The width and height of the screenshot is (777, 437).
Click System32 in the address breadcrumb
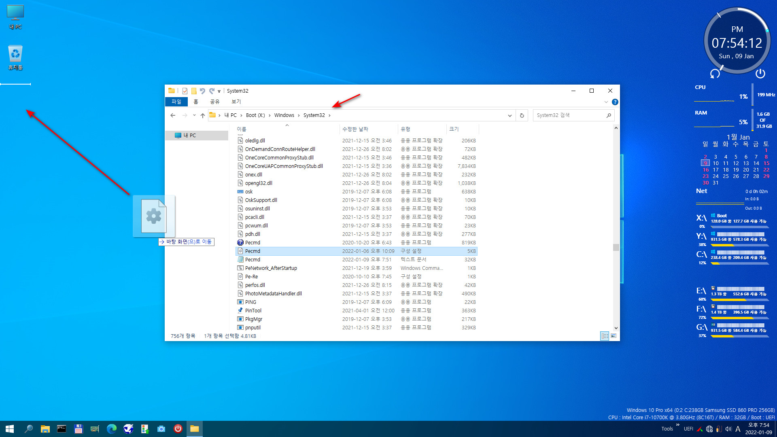[314, 115]
